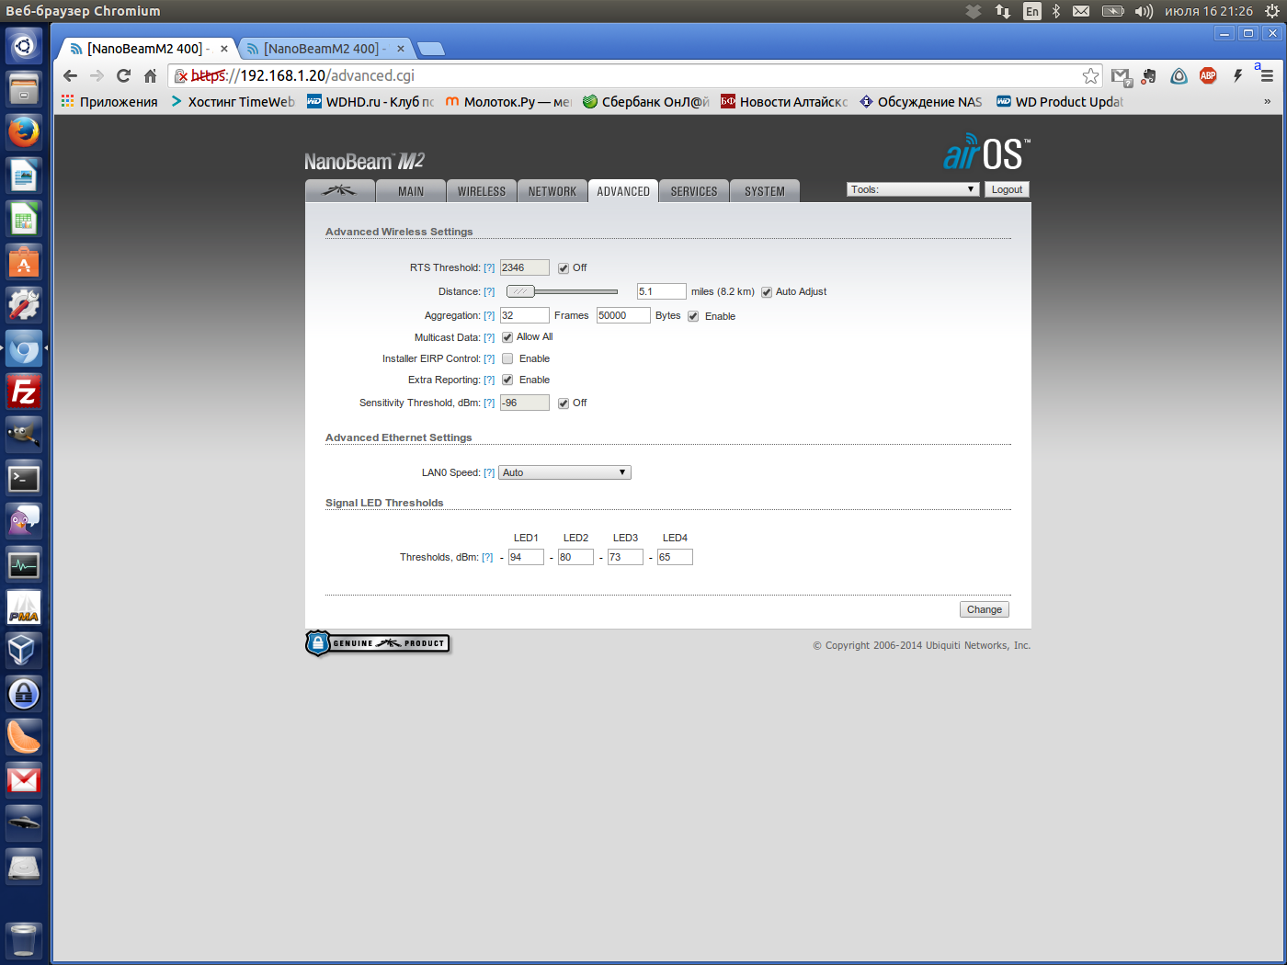Open the WDHD.ru bookmark

(x=370, y=102)
